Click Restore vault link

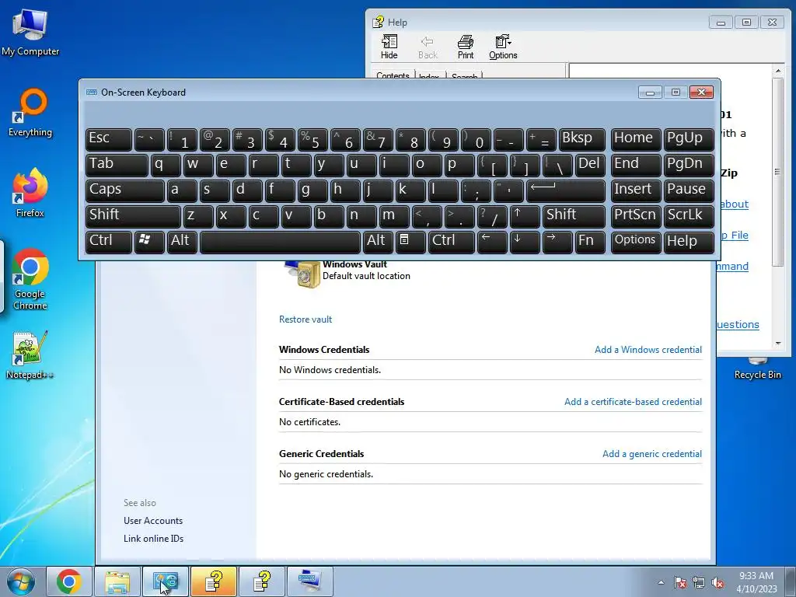tap(305, 319)
